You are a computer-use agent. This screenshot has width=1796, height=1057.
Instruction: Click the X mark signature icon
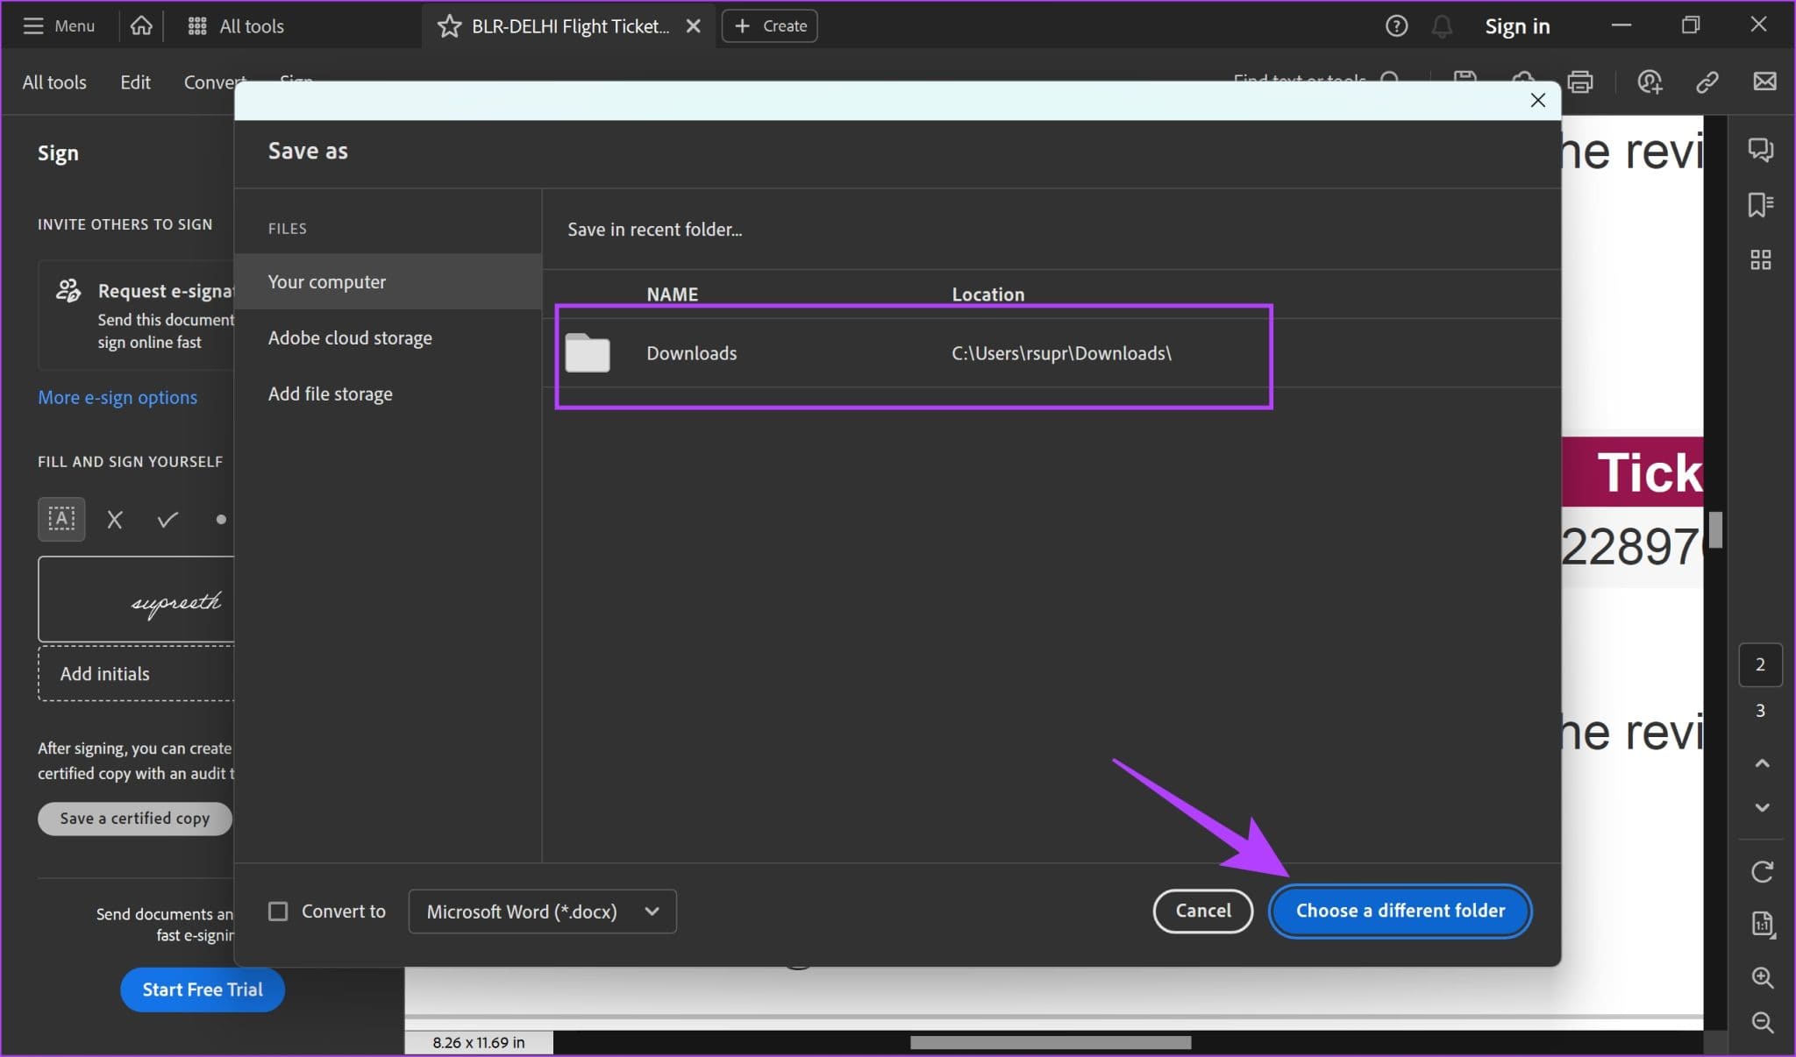pos(115,519)
